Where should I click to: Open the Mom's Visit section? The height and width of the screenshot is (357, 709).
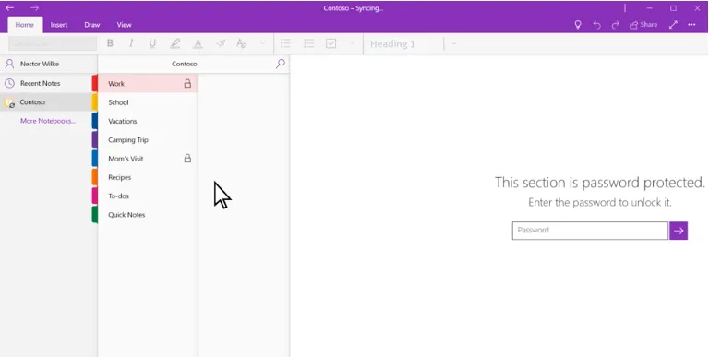coord(148,159)
